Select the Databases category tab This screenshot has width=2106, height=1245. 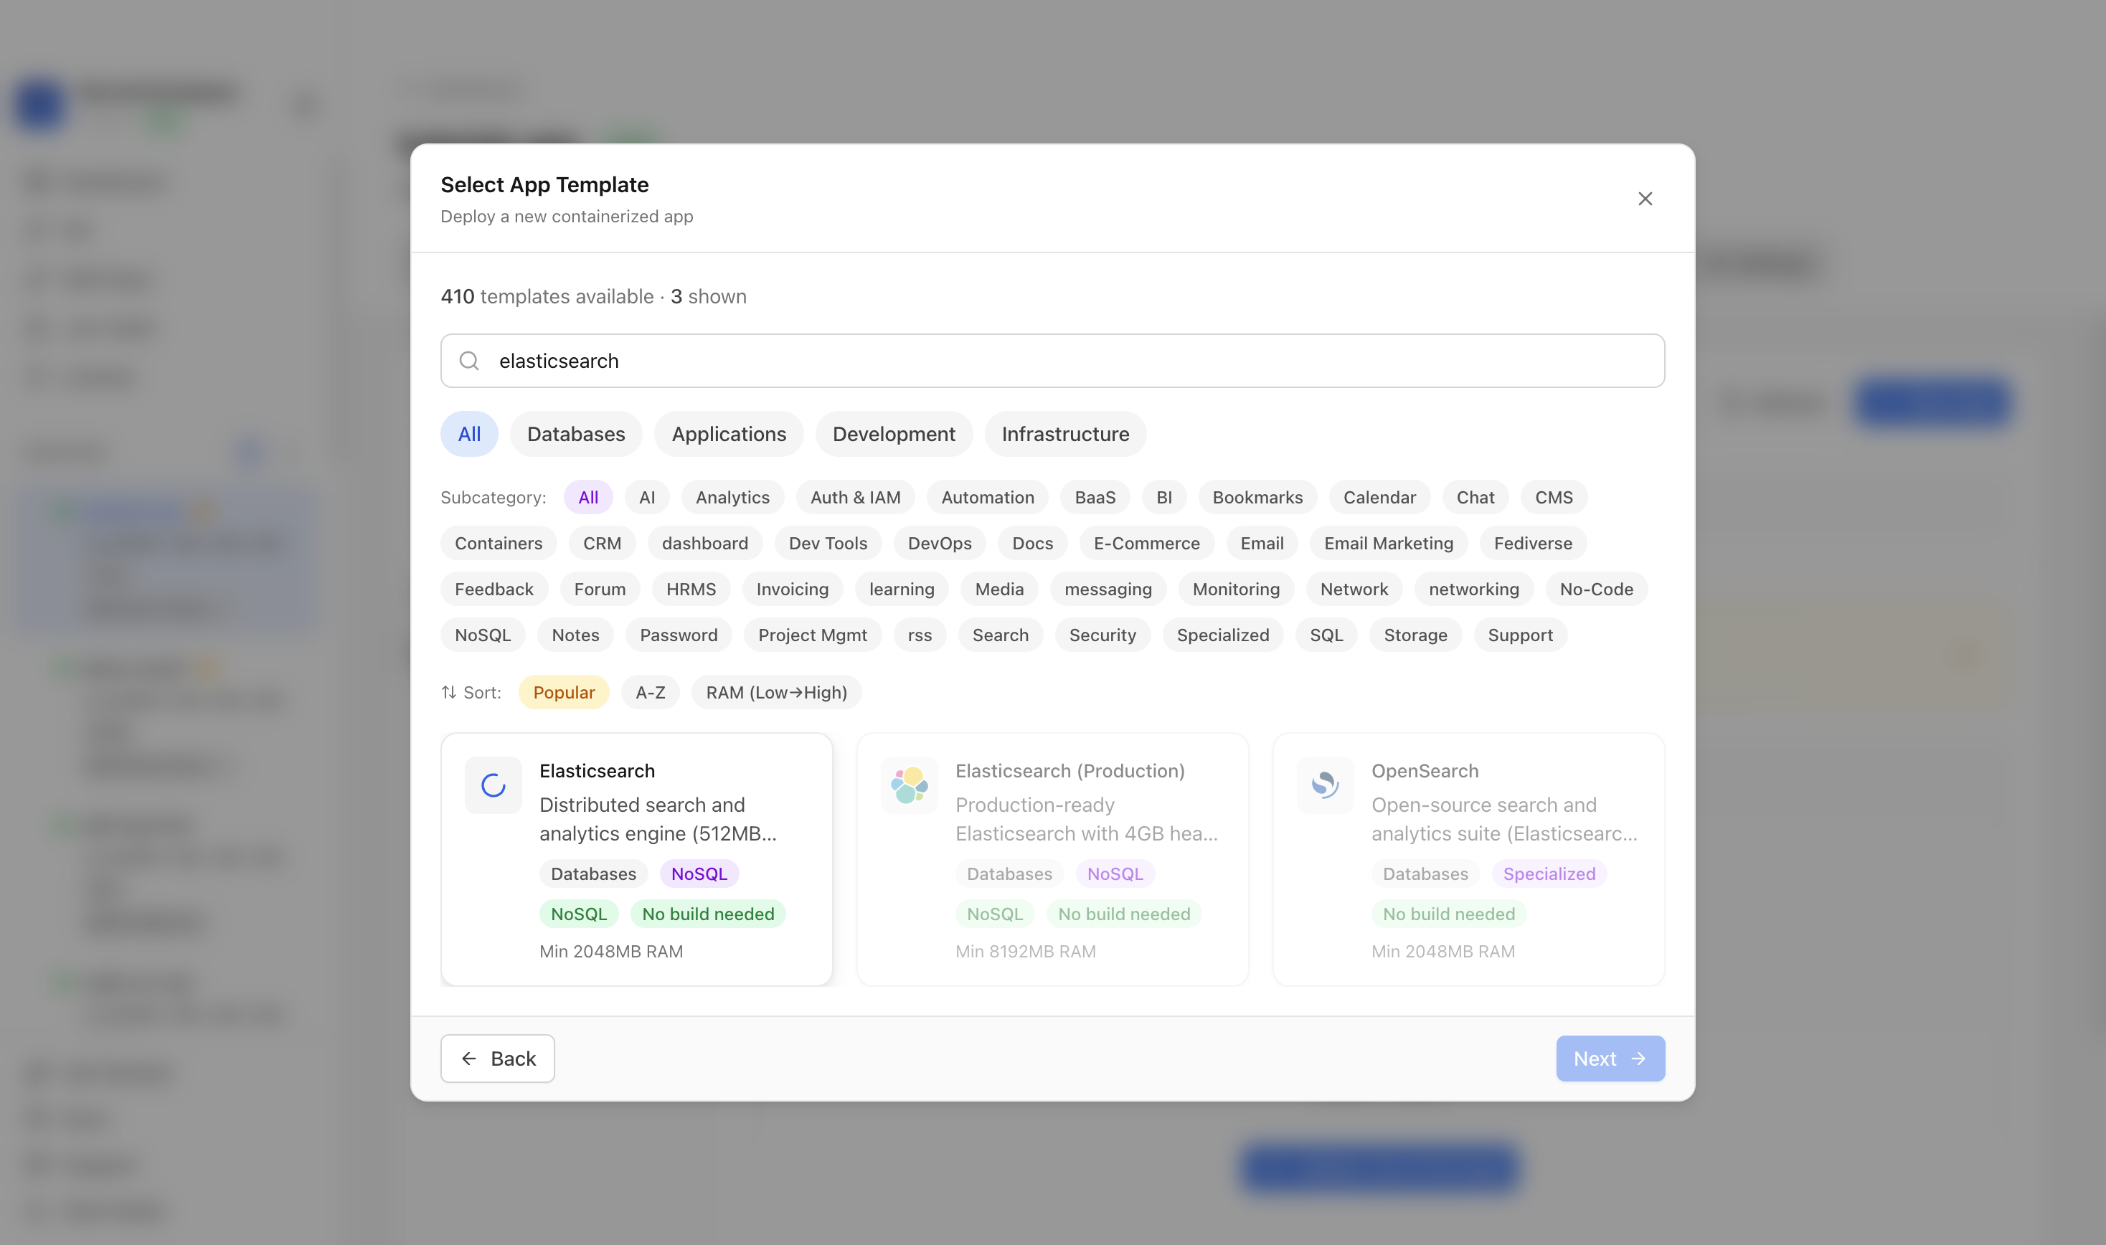tap(575, 434)
